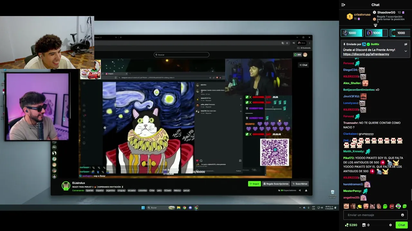
Task: Select the México tag under ElJairolux
Action: pyautogui.click(x=177, y=191)
